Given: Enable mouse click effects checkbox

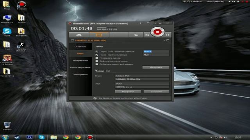Looking at the screenshot, I should 96,61.
